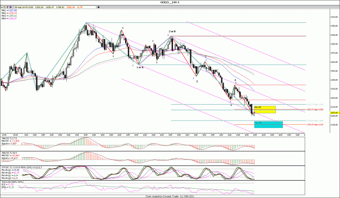Image resolution: width=340 pixels, height=198 pixels.
Task: Click the red 0.382 price projection label
Action: (x=315, y=110)
